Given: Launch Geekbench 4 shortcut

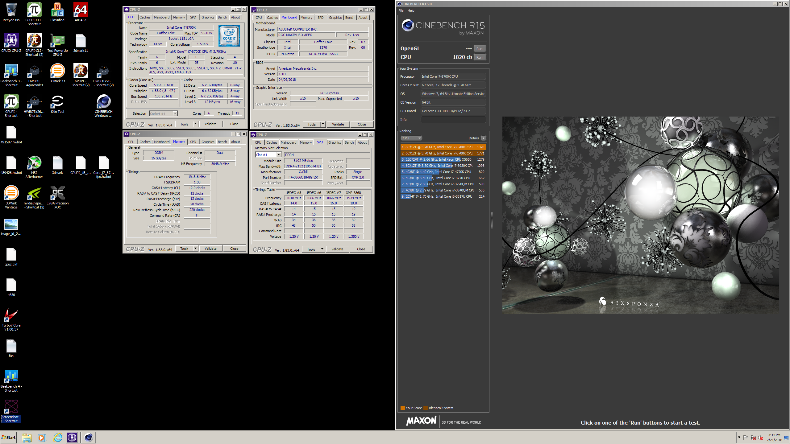Looking at the screenshot, I should pyautogui.click(x=11, y=381).
